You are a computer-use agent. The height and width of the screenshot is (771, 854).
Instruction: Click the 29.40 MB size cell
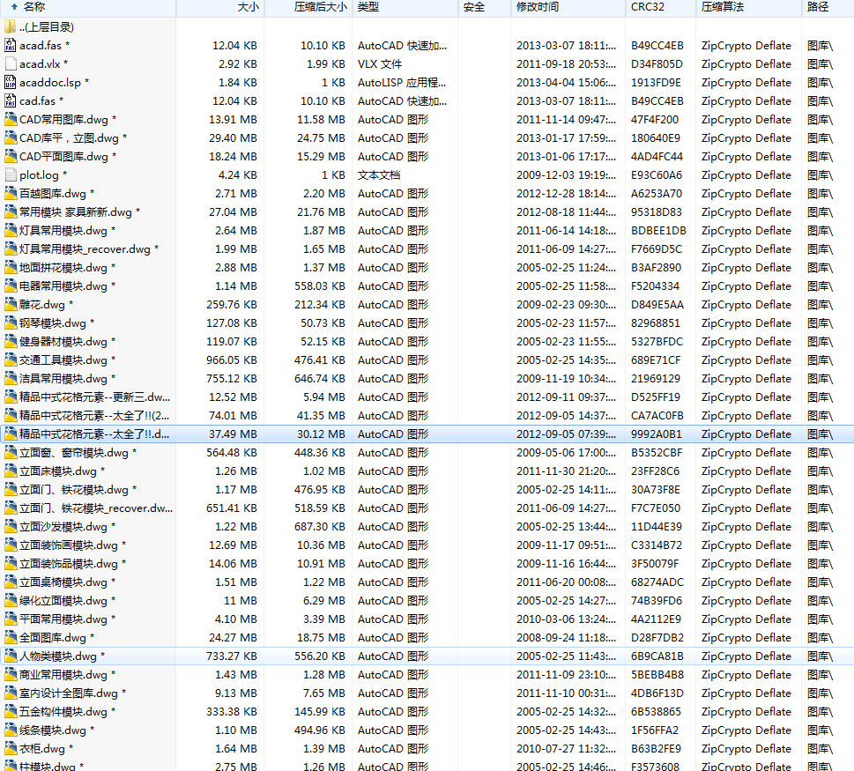[233, 137]
